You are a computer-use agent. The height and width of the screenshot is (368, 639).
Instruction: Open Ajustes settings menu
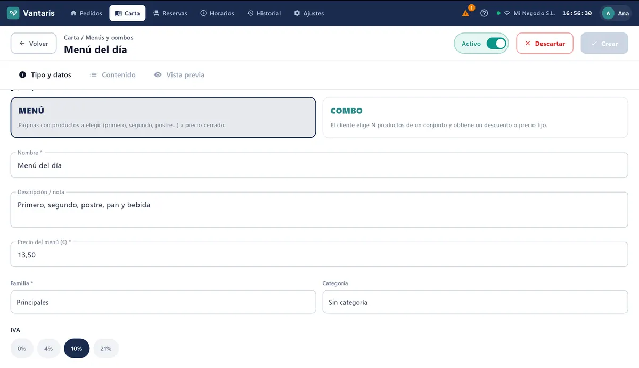[x=309, y=13]
